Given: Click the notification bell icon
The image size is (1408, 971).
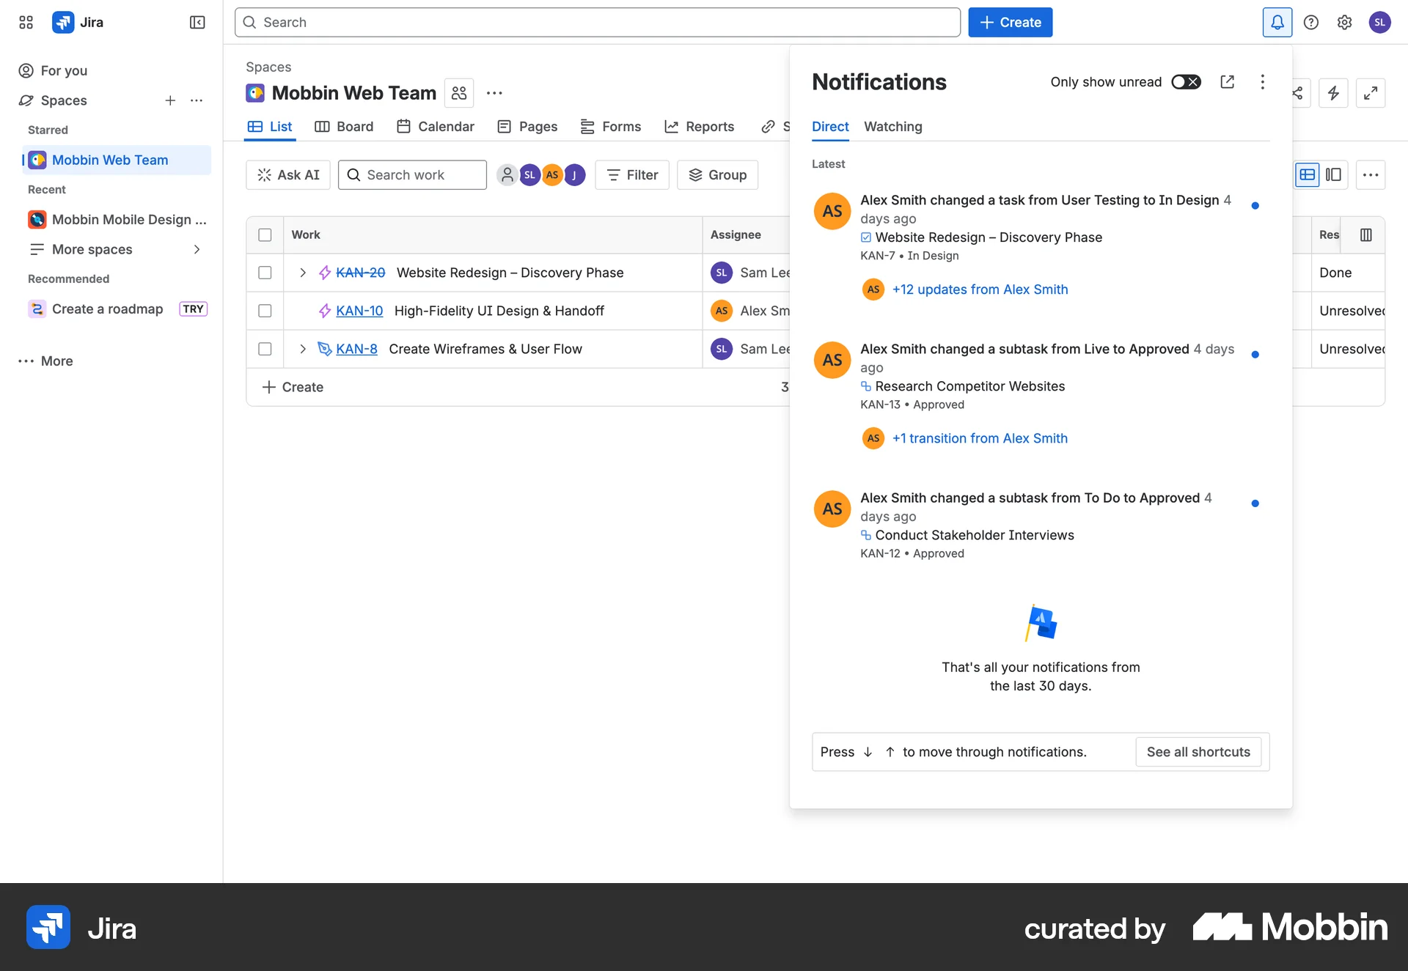Looking at the screenshot, I should pos(1277,22).
